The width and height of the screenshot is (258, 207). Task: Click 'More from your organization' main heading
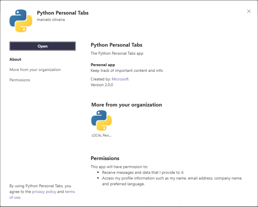(x=126, y=105)
